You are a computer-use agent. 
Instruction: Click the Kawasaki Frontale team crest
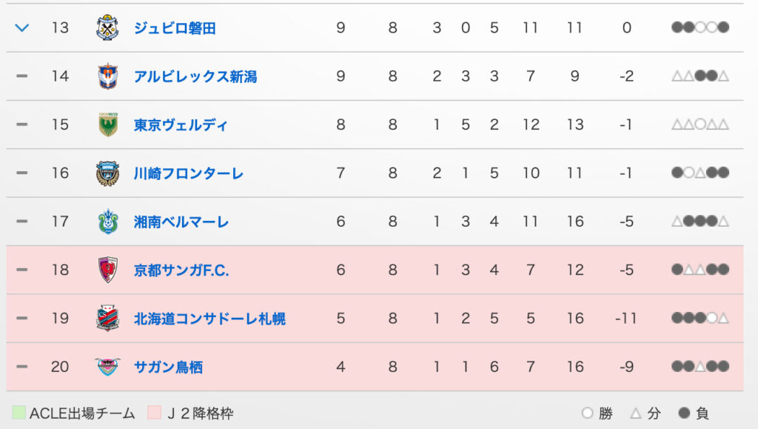107,173
